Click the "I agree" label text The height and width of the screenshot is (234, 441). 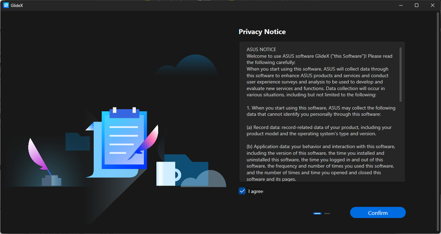(x=255, y=191)
